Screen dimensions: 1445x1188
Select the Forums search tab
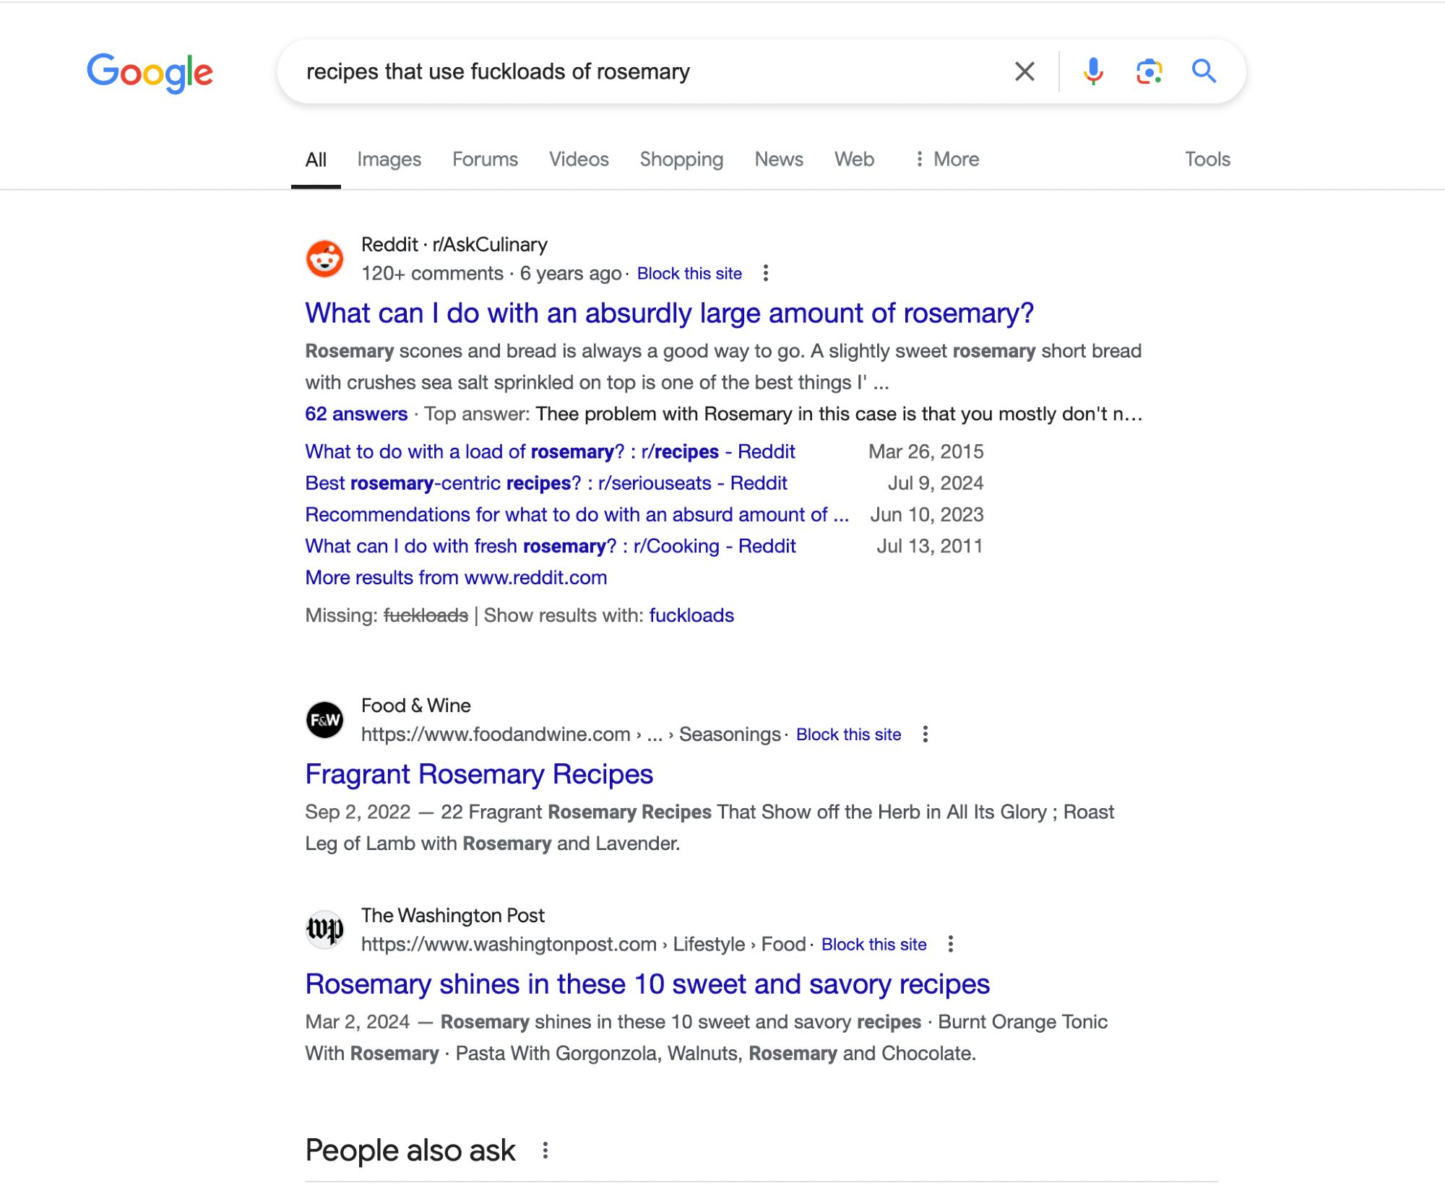click(485, 158)
